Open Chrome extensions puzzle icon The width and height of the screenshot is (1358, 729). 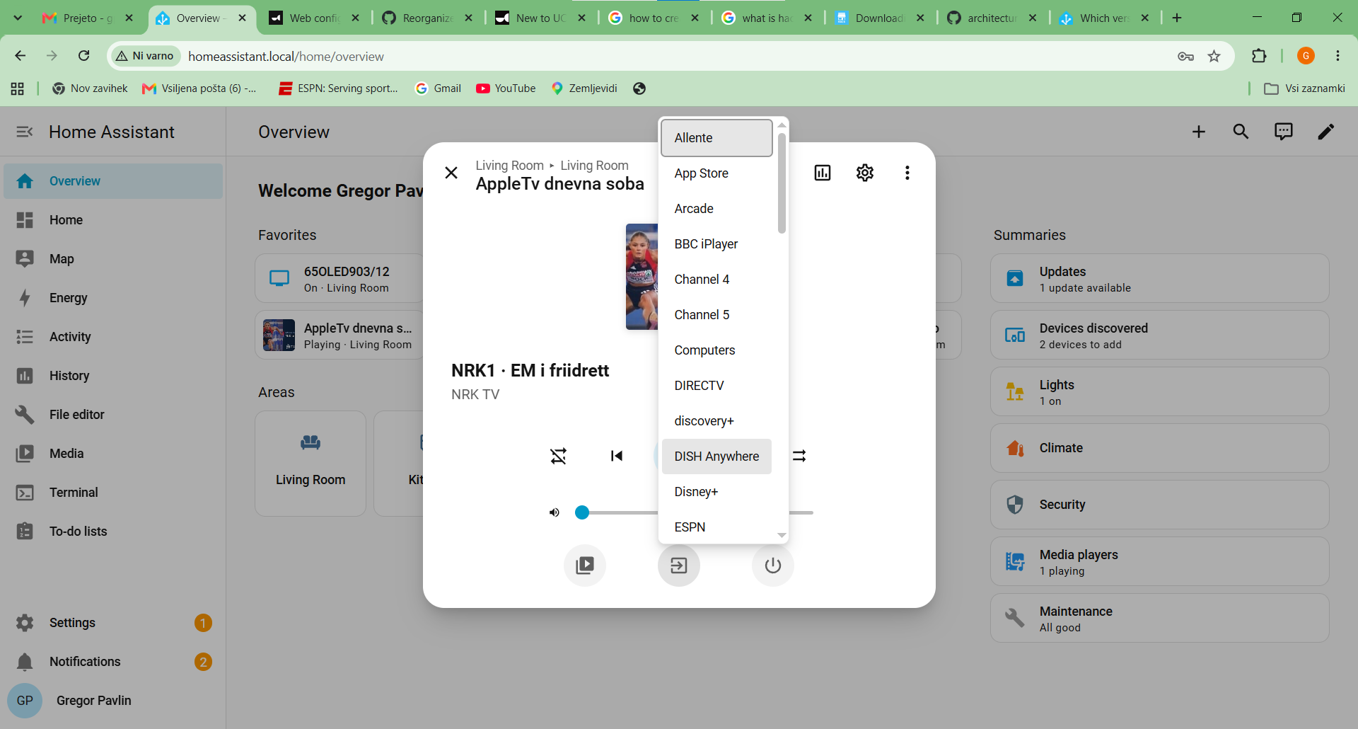[x=1259, y=56]
